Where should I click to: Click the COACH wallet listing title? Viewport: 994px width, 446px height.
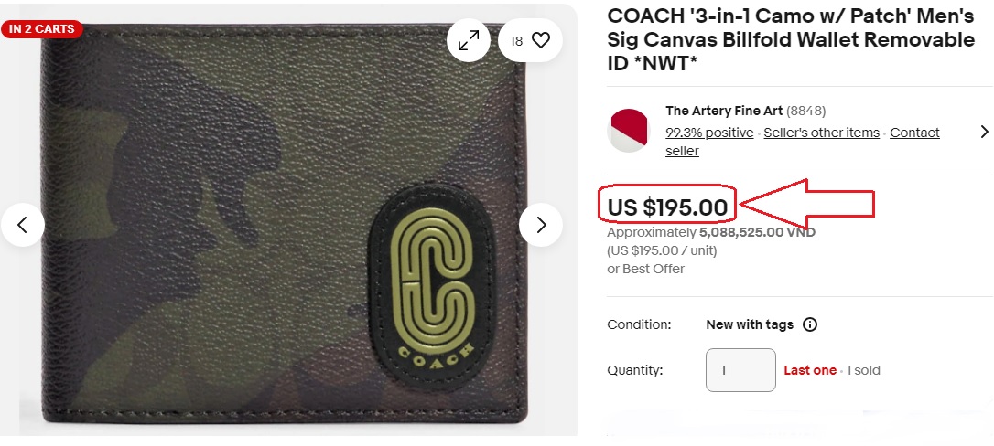click(791, 40)
